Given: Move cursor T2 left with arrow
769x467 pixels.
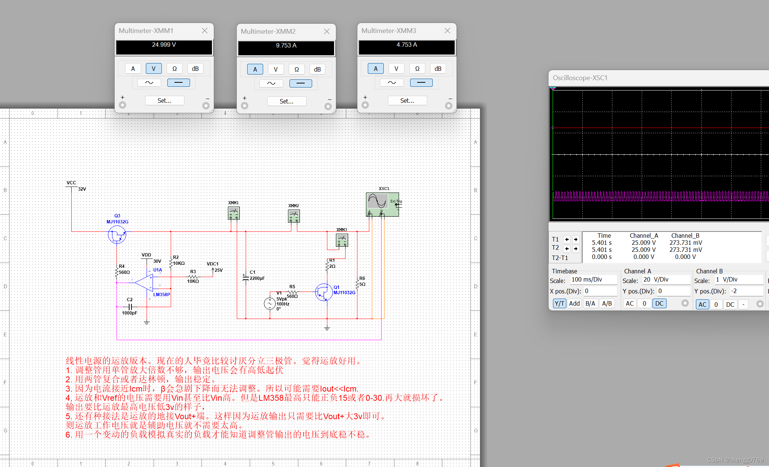Looking at the screenshot, I should [x=567, y=249].
